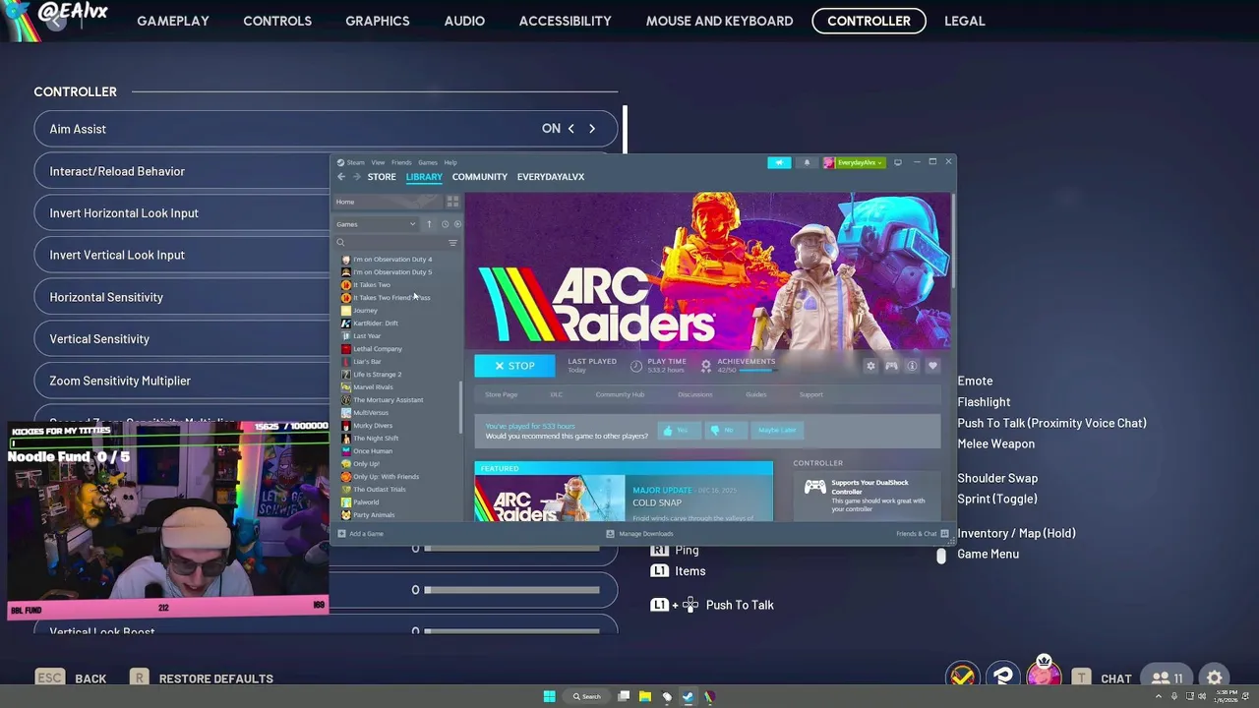
Task: Open ARC Raiders Discussions link
Action: pos(694,395)
